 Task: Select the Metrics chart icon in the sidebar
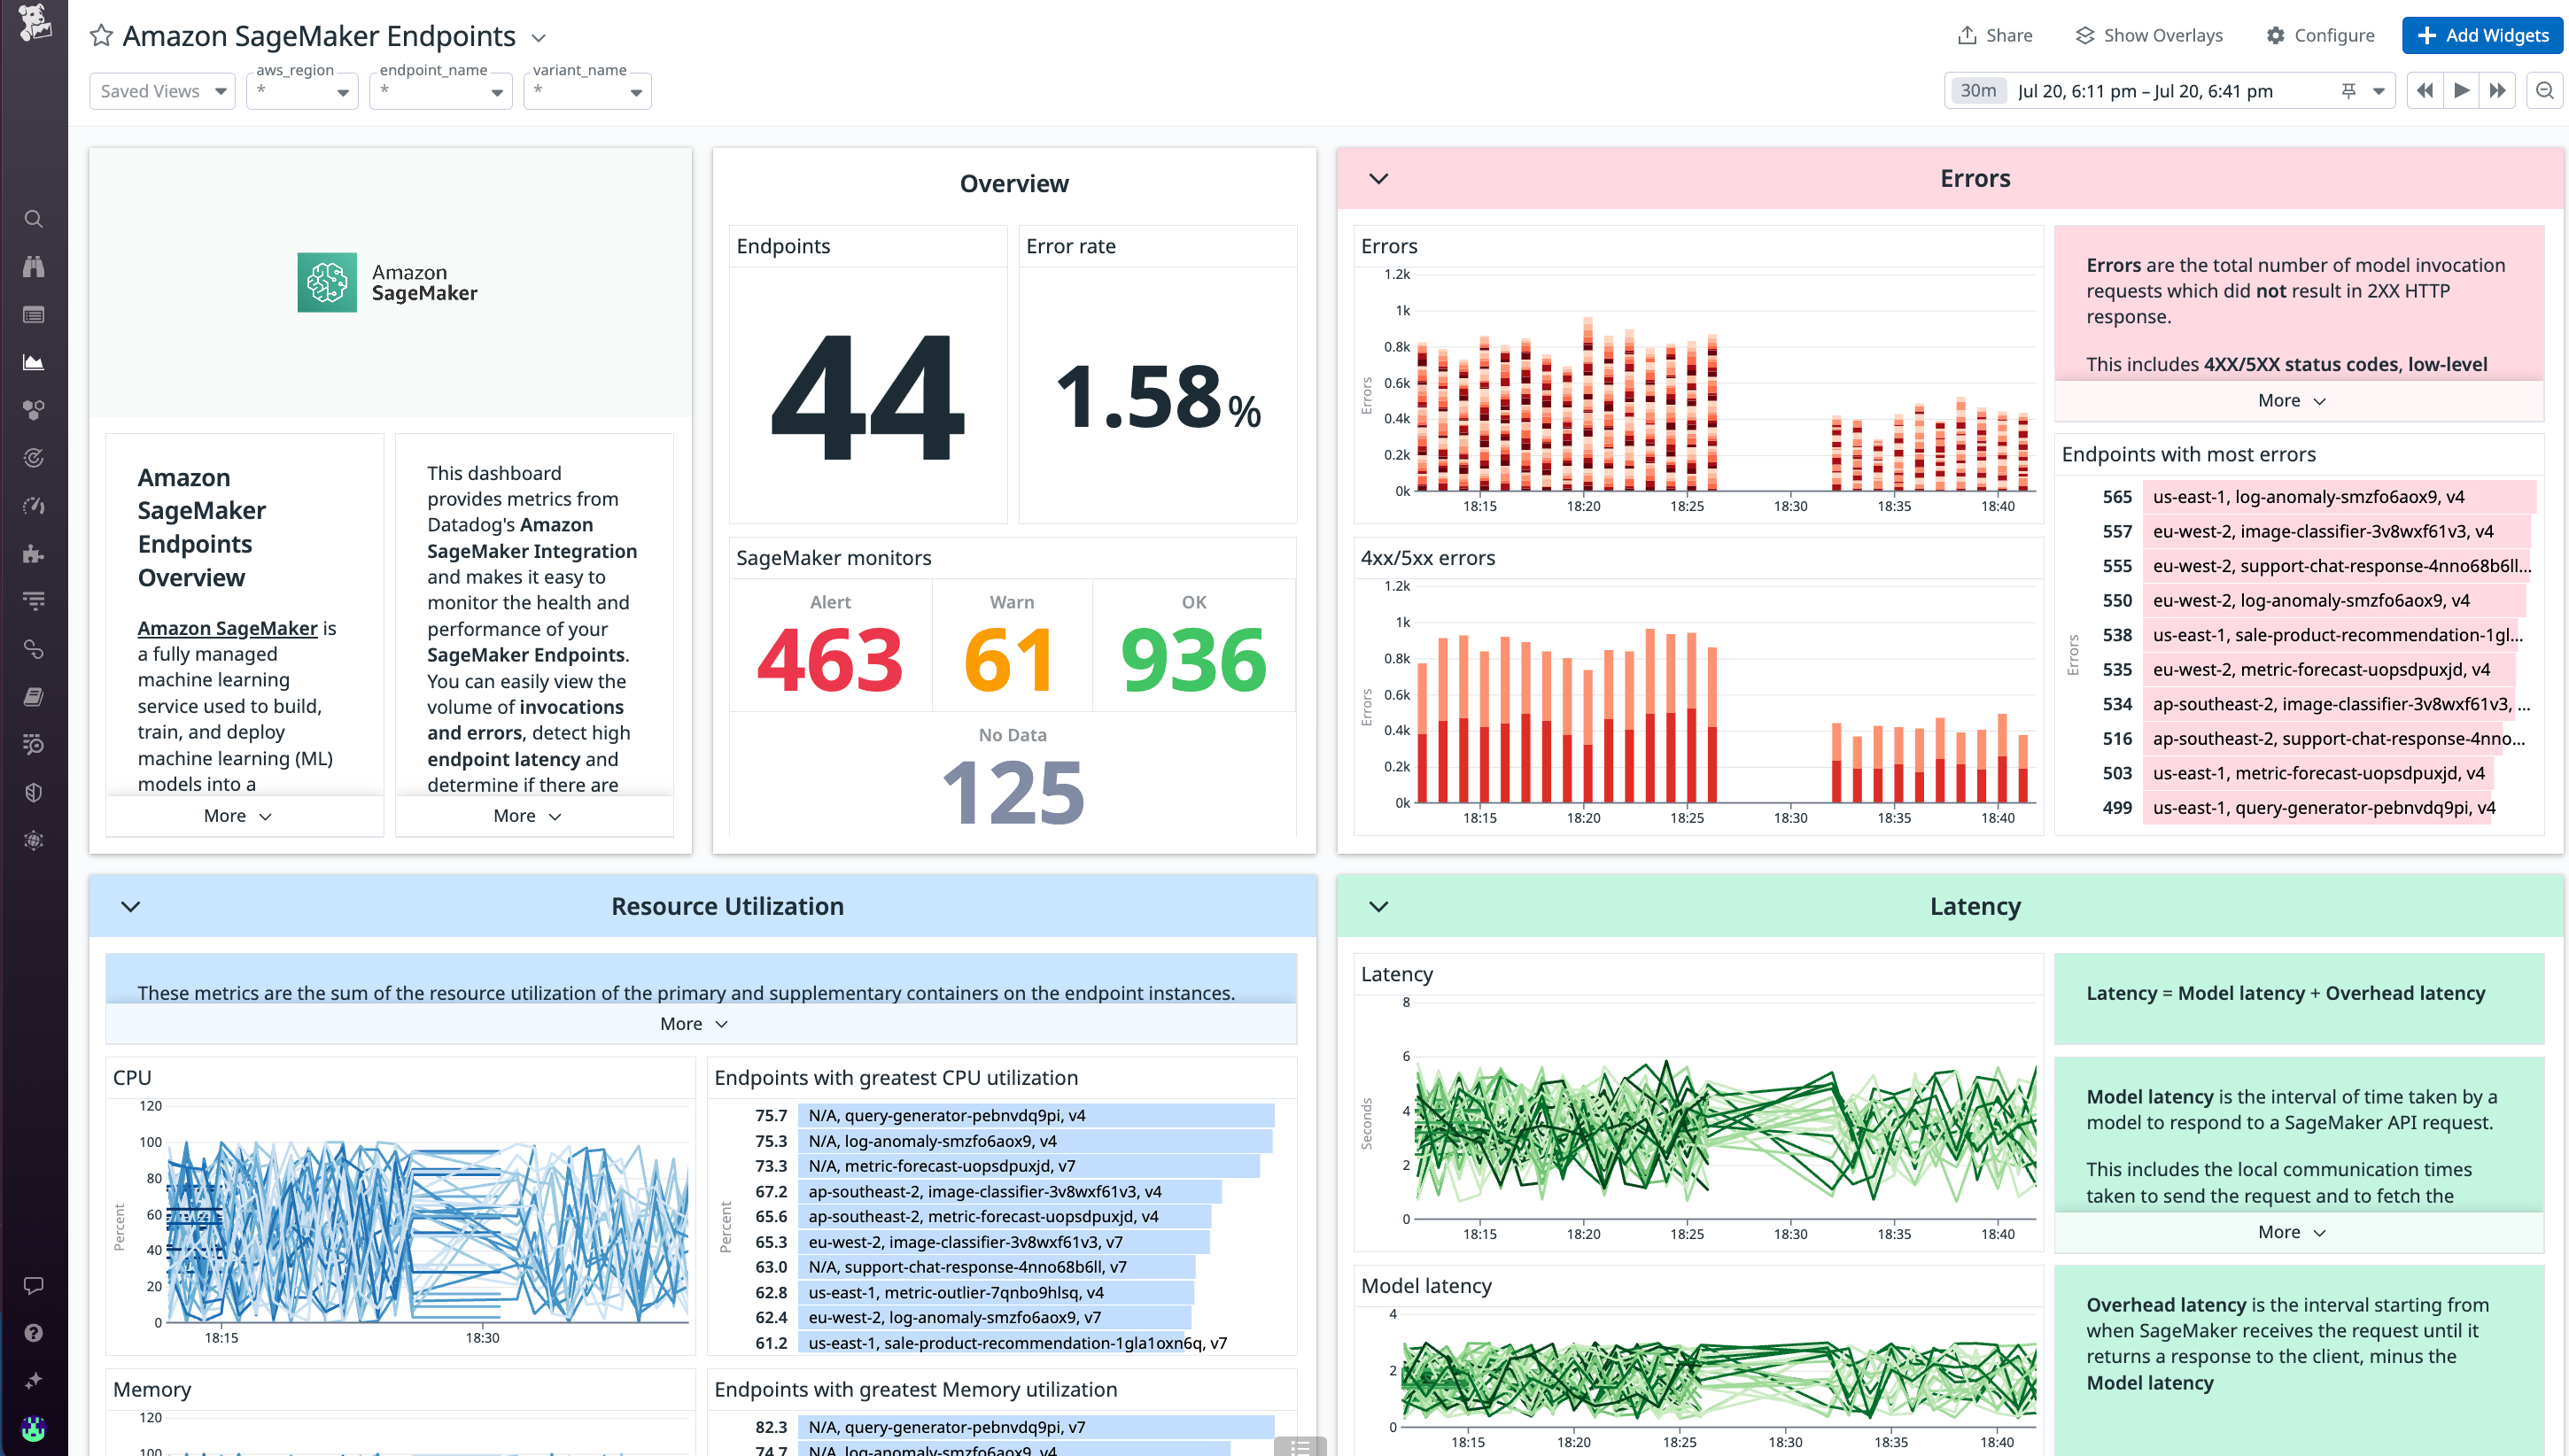[x=34, y=361]
